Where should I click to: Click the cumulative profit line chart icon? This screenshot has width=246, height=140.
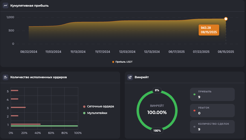pyautogui.click(x=5, y=5)
